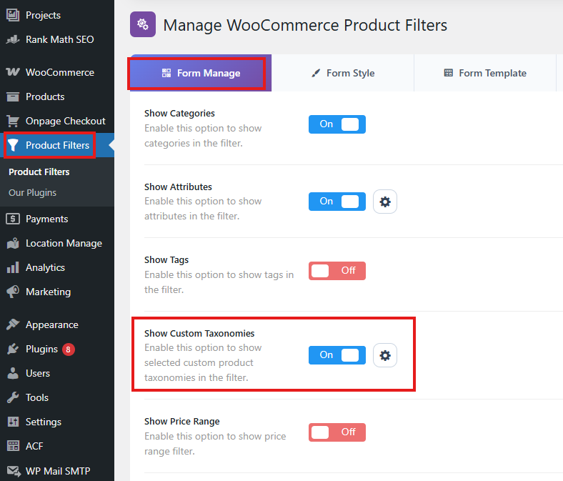Screen dimensions: 563x481
Task: Open the Product Filters submenu link
Action: click(39, 172)
